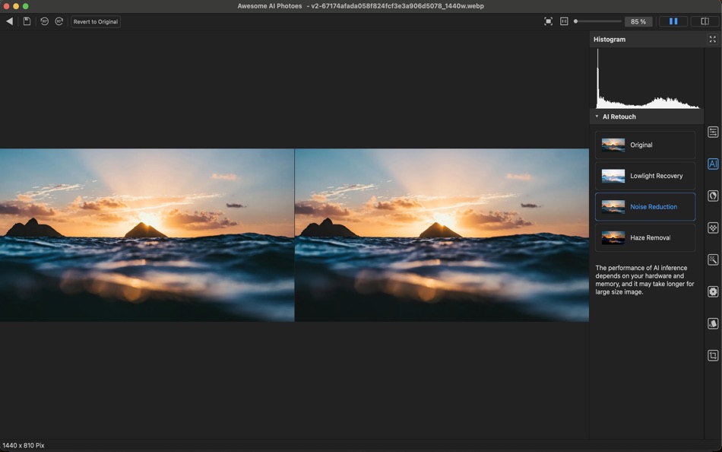Apply the Lowlight Recovery preset
The height and width of the screenshot is (452, 722).
[645, 176]
